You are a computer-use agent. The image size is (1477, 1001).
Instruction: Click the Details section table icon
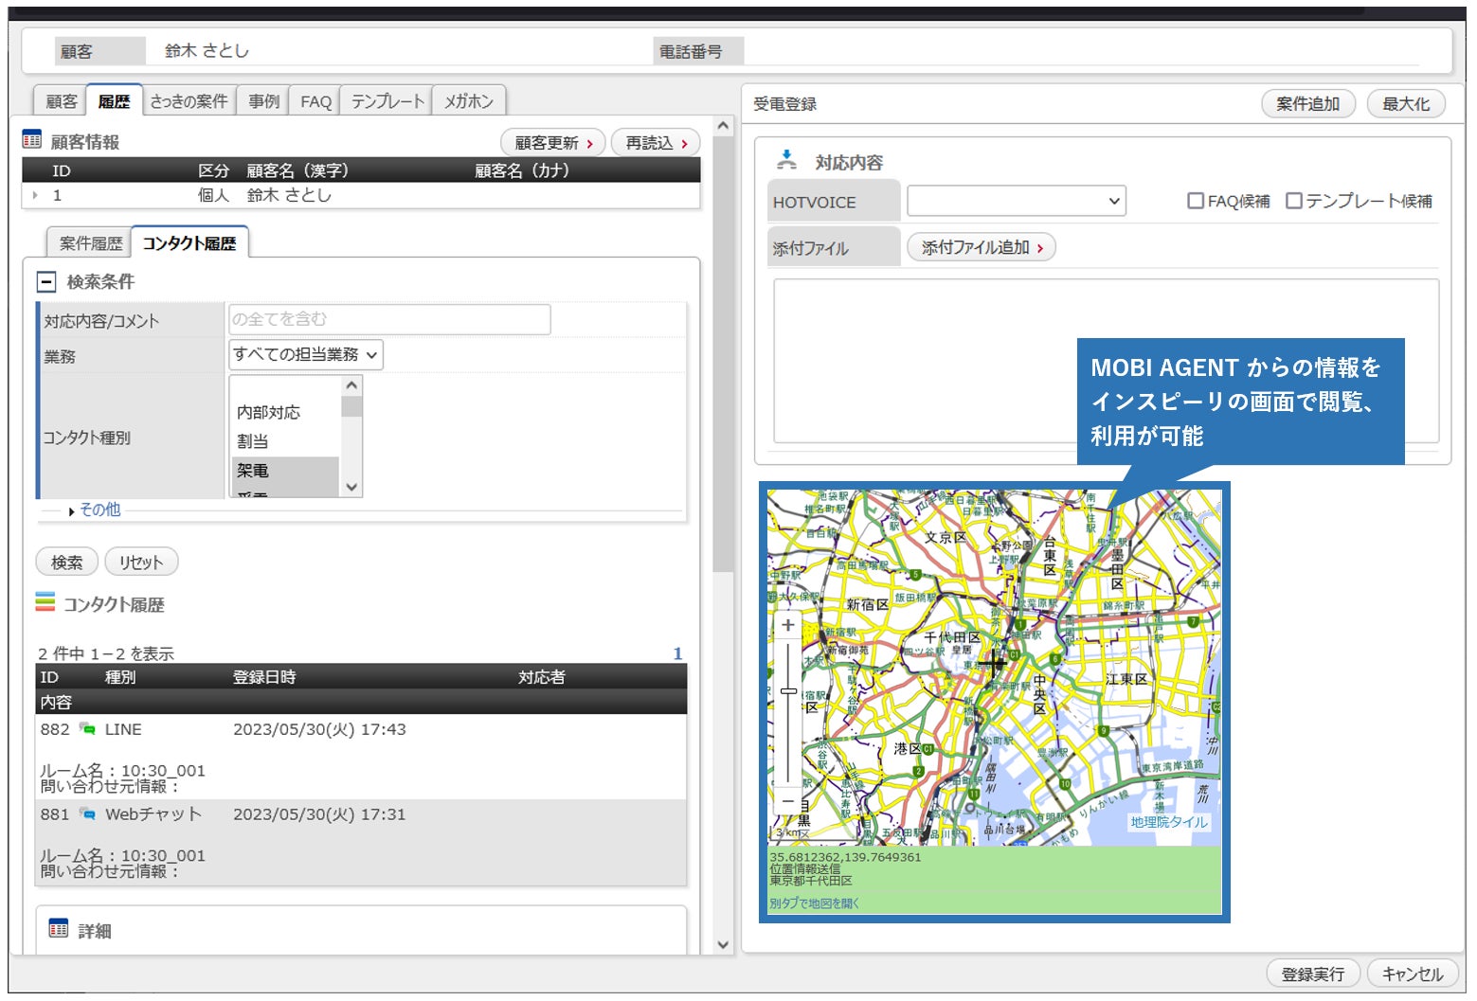coord(59,929)
